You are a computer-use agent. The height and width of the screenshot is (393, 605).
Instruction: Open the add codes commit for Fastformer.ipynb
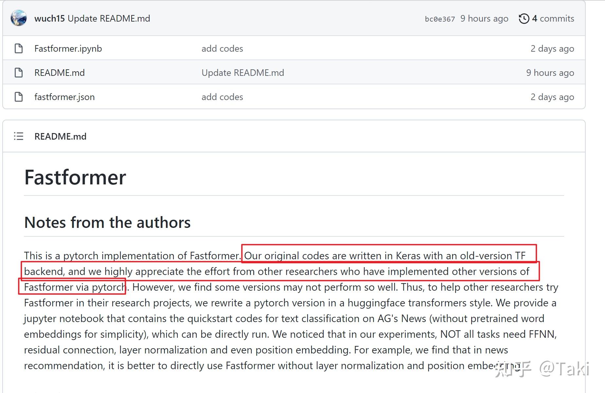pyautogui.click(x=222, y=49)
